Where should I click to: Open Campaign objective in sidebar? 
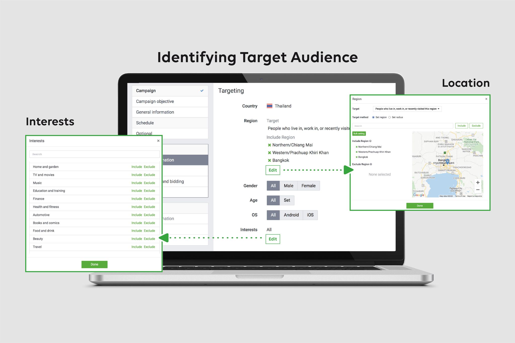click(170, 101)
